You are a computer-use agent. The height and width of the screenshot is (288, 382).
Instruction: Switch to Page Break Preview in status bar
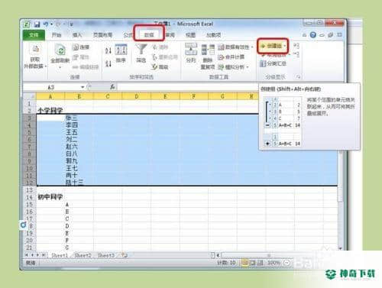coord(260,263)
